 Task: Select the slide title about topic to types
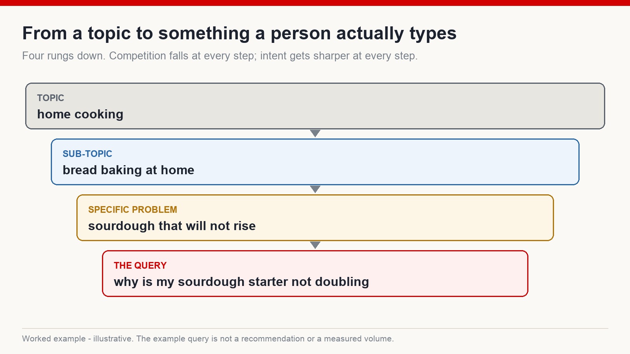239,33
